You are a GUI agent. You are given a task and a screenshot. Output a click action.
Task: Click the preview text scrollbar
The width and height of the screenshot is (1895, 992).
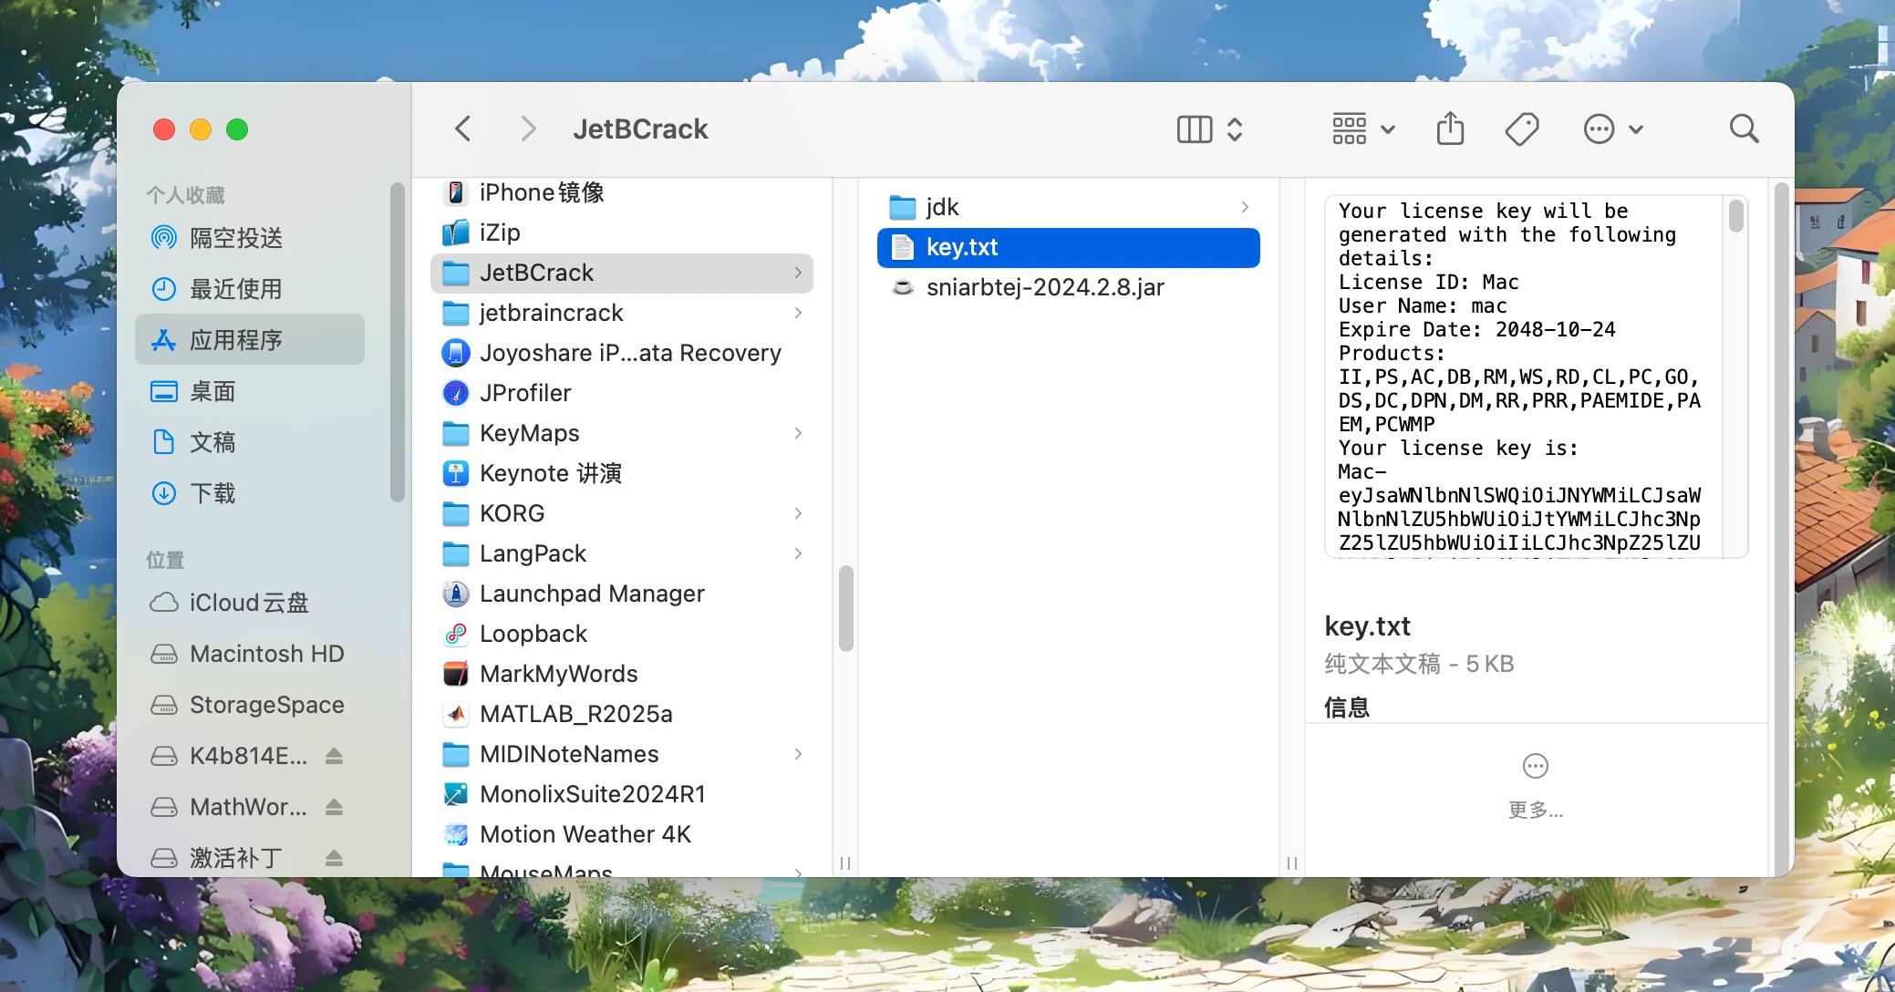click(1735, 217)
